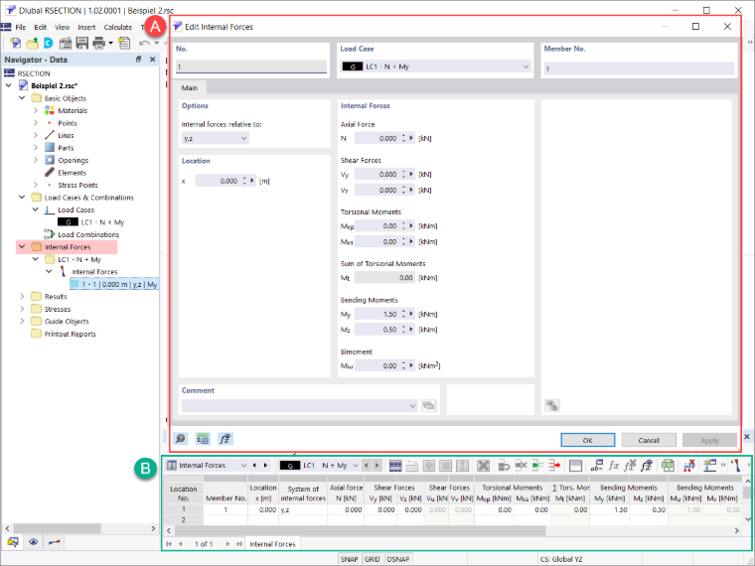Click the Print icon in toolbar
This screenshot has height=566, width=755.
98,43
